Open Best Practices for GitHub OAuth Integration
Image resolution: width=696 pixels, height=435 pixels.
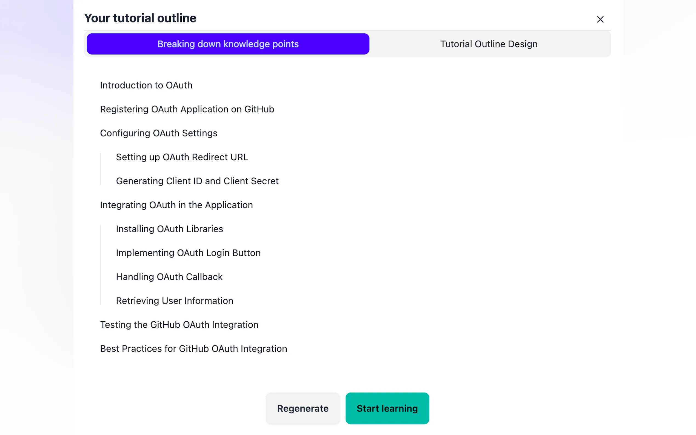point(193,349)
